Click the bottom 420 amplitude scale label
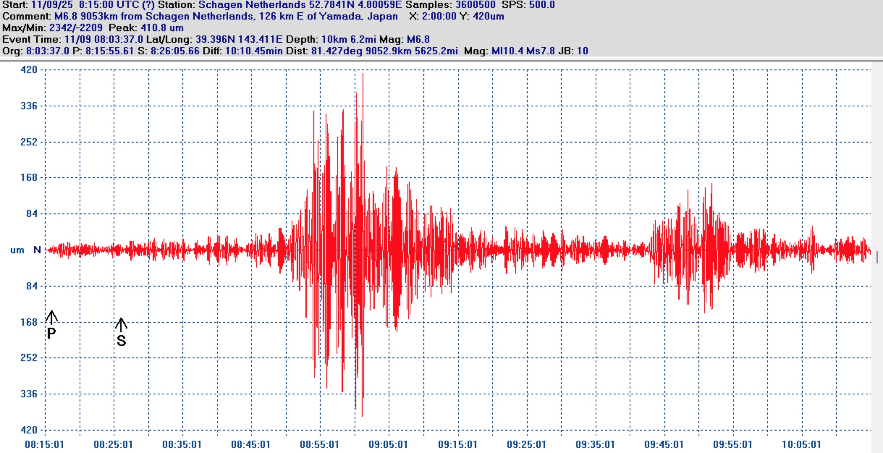Viewport: 883px width, 453px height. pyautogui.click(x=29, y=430)
